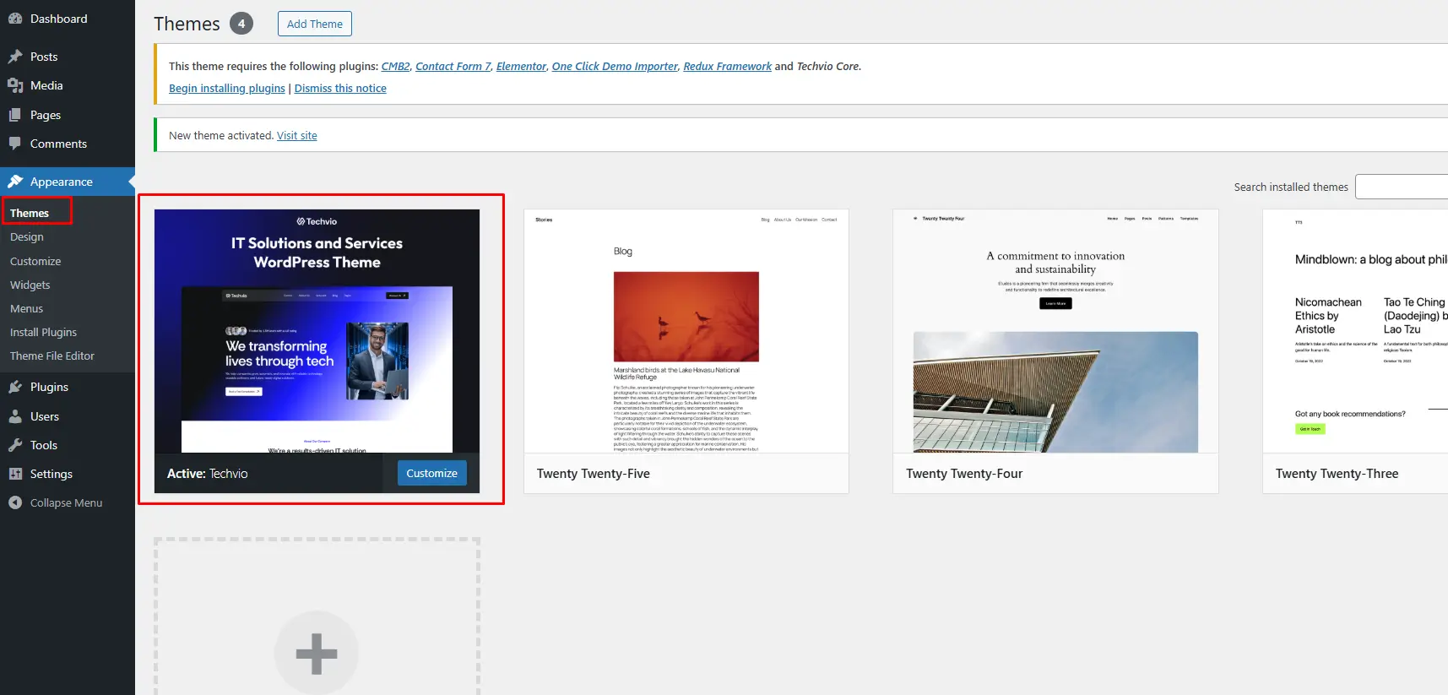The image size is (1448, 695).
Task: Click the Add Theme button
Action: pyautogui.click(x=315, y=24)
